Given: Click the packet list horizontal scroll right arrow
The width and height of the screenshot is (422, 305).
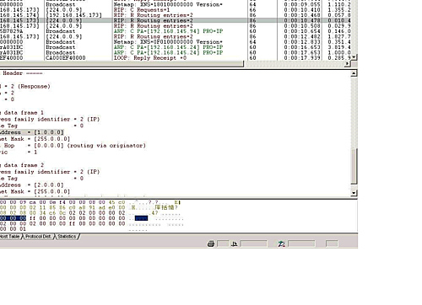Looking at the screenshot, I should pos(348,64).
